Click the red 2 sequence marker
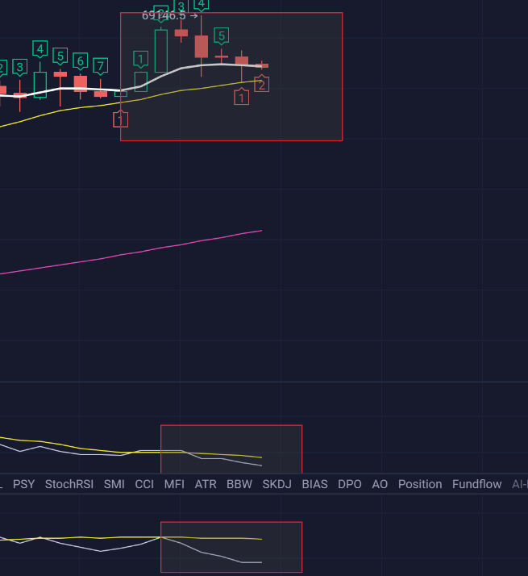528x576 pixels. 262,84
